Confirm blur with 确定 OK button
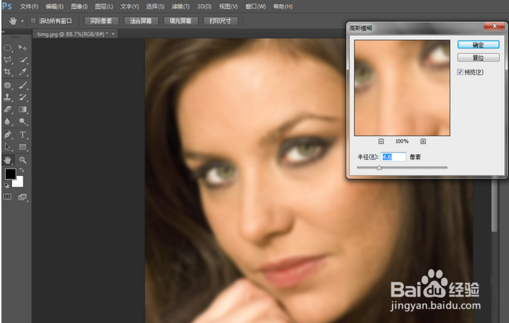Screen dimensions: 509x323 [478, 45]
